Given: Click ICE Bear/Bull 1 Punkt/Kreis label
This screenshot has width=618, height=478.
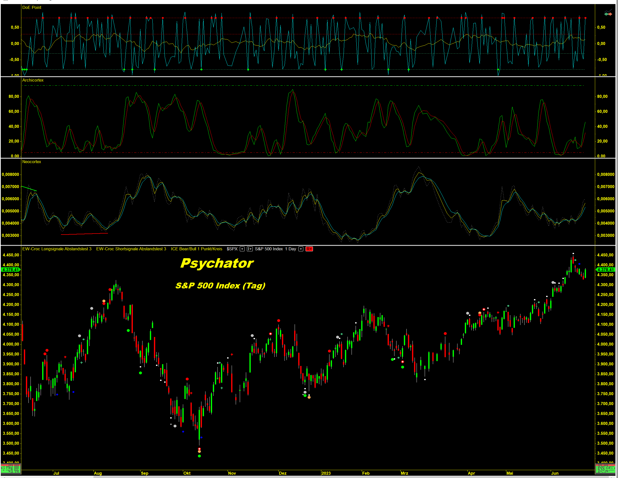Looking at the screenshot, I should click(196, 249).
